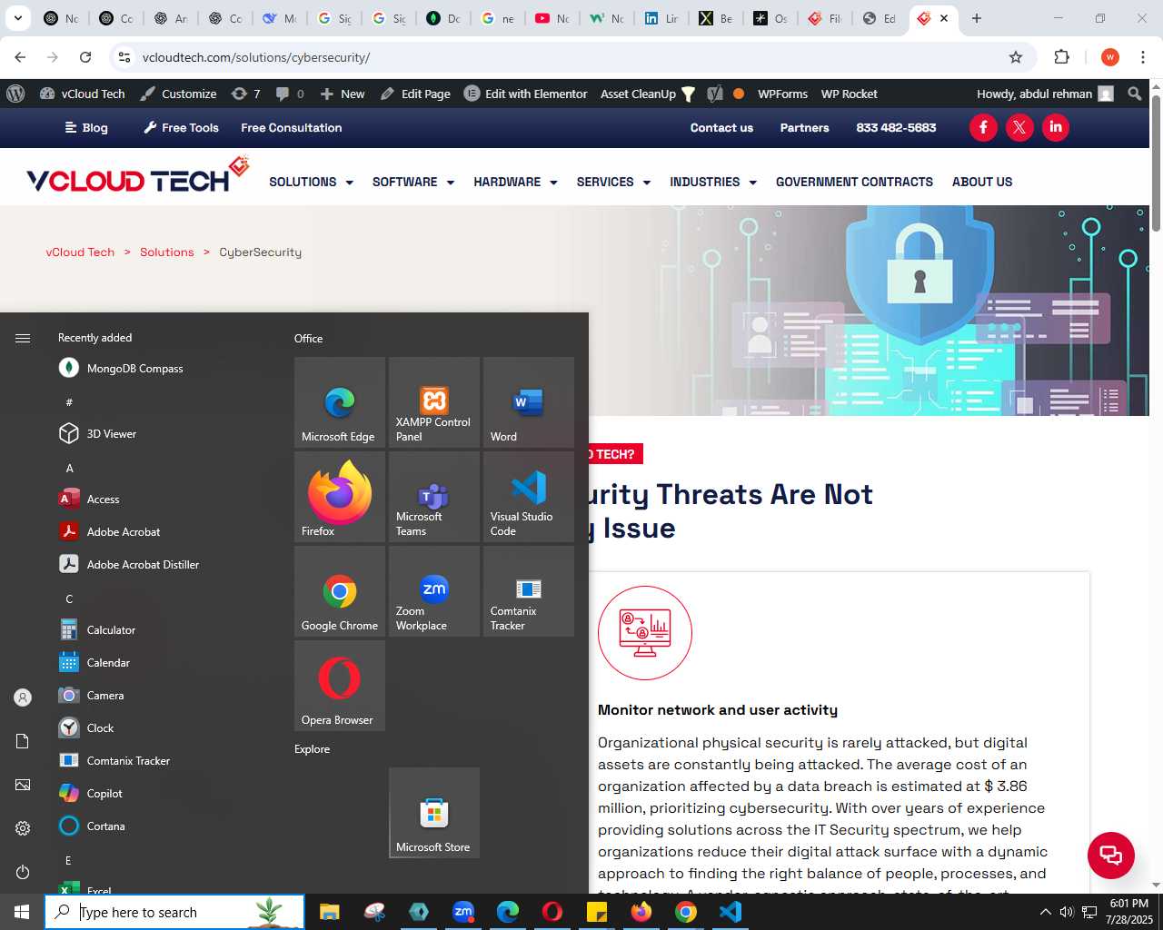Open GOVERNMENT CONTRACTS in the nav

(x=854, y=182)
